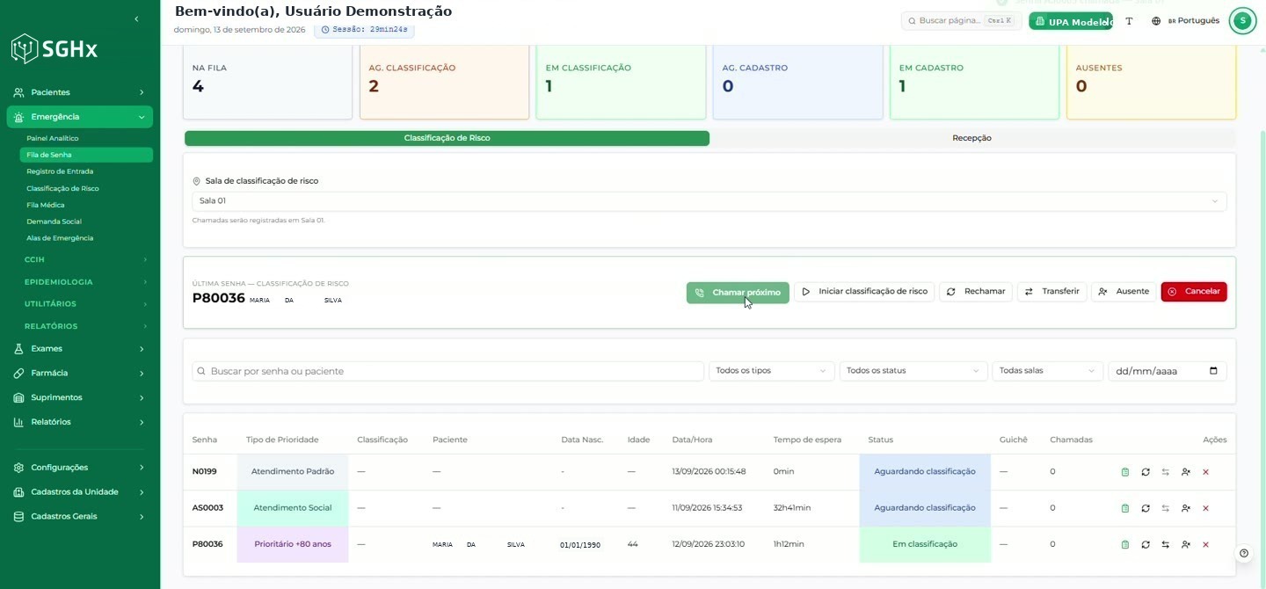Transfer ticket P80036 using the arrows icon
Image resolution: width=1266 pixels, height=589 pixels.
click(x=1166, y=544)
